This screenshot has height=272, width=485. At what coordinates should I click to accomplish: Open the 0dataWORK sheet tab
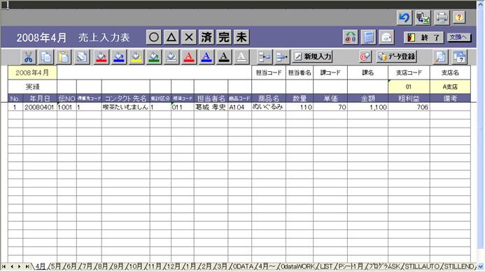click(x=297, y=266)
